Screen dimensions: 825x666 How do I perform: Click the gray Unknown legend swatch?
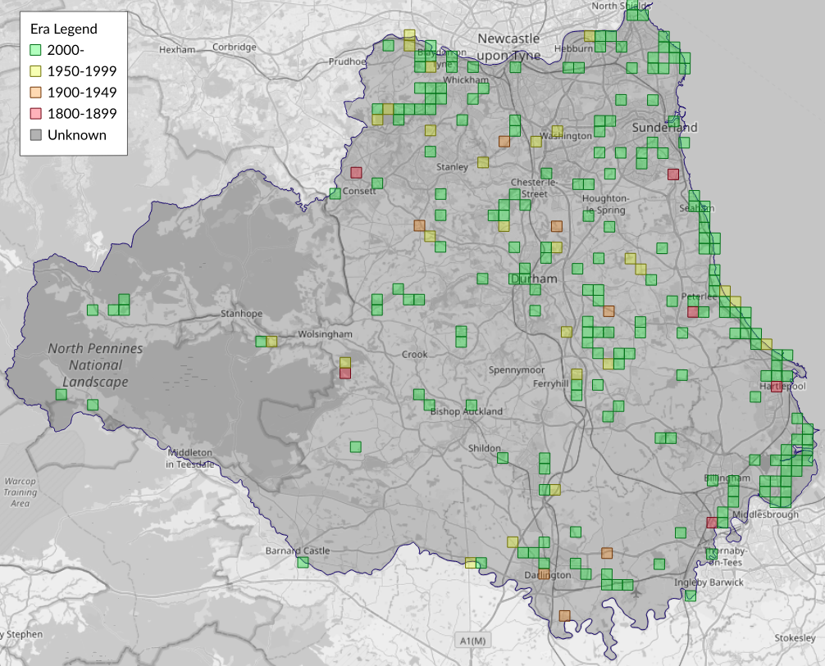[x=35, y=135]
